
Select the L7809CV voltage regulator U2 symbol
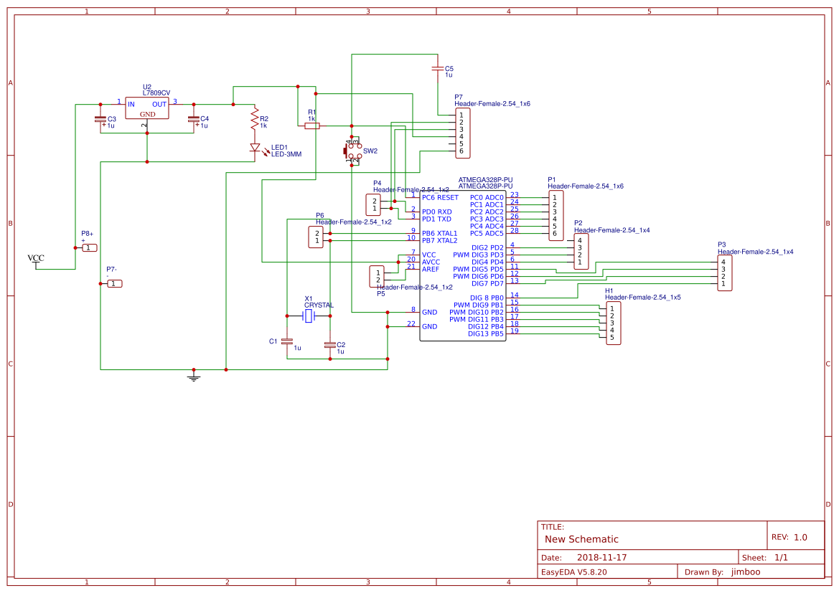tap(147, 108)
